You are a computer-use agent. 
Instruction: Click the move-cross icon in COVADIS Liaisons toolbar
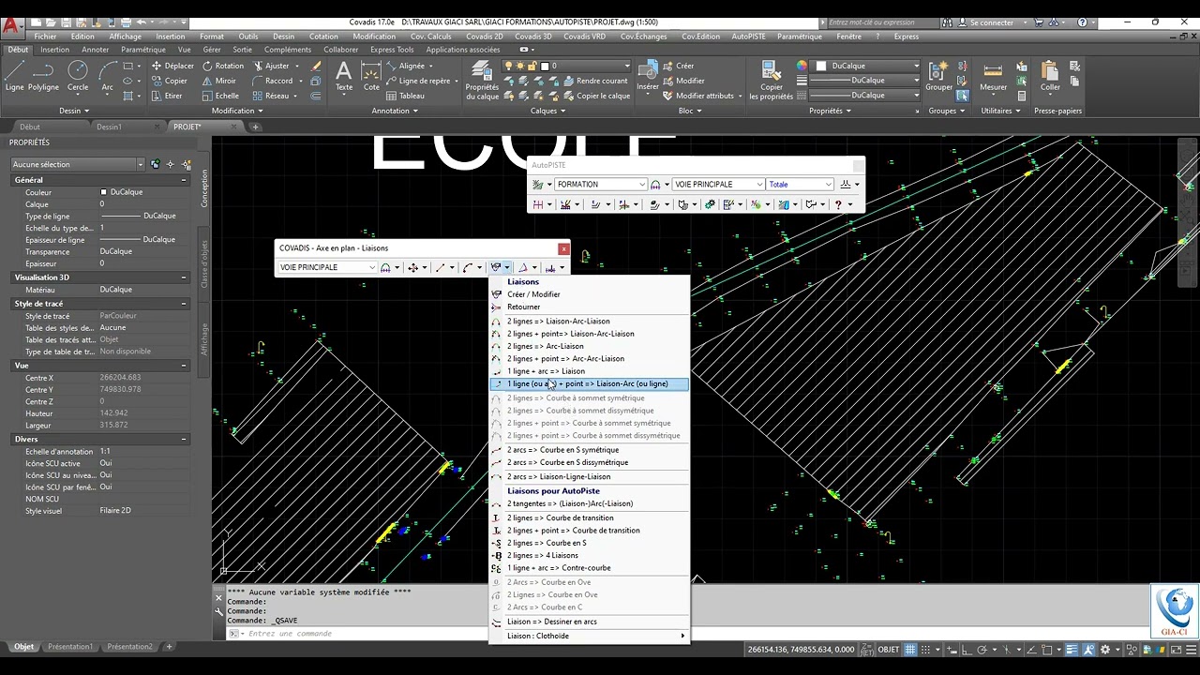[412, 268]
